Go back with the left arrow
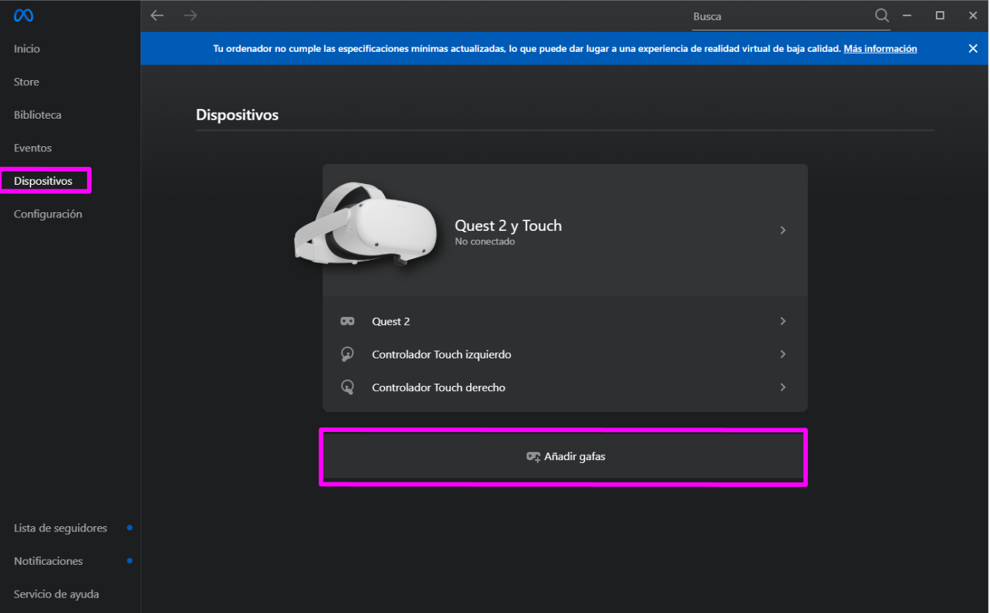990x613 pixels. [157, 16]
